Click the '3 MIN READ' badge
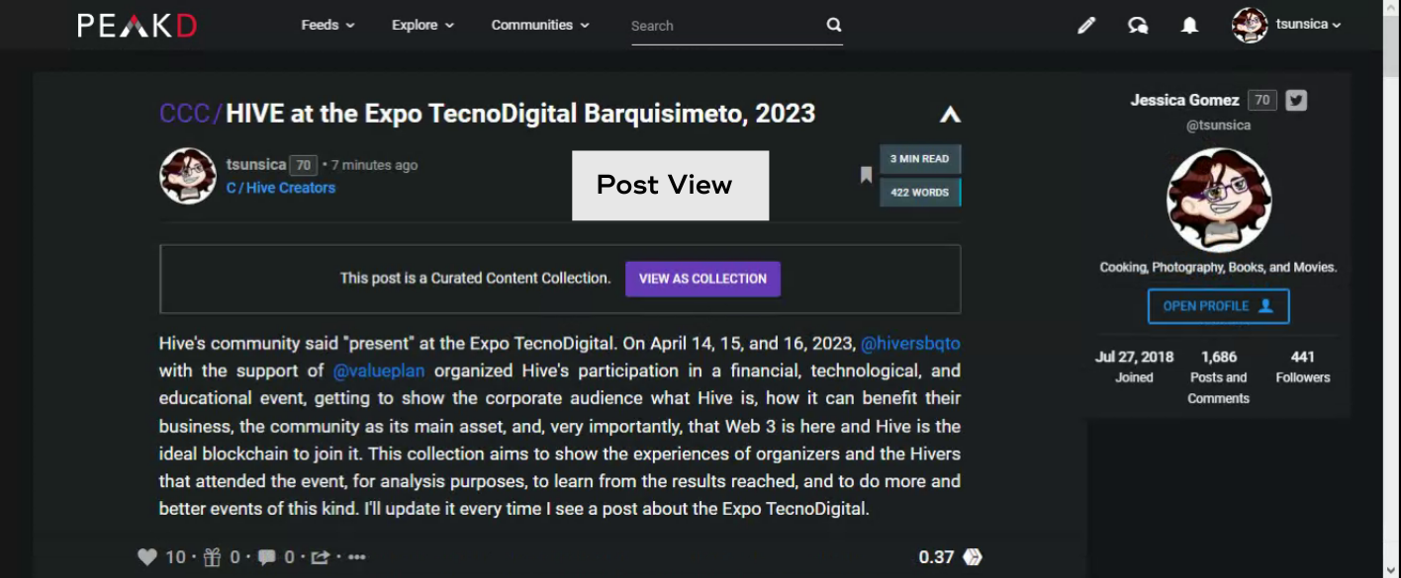This screenshot has height=578, width=1401. (x=920, y=159)
